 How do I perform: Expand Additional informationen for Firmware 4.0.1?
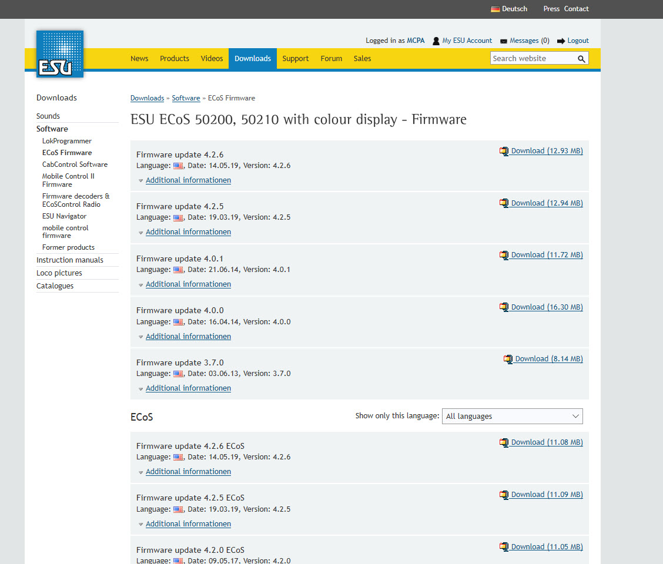point(188,284)
